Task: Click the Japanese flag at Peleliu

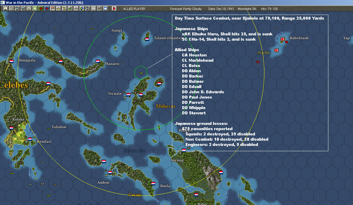Action: pos(276,50)
